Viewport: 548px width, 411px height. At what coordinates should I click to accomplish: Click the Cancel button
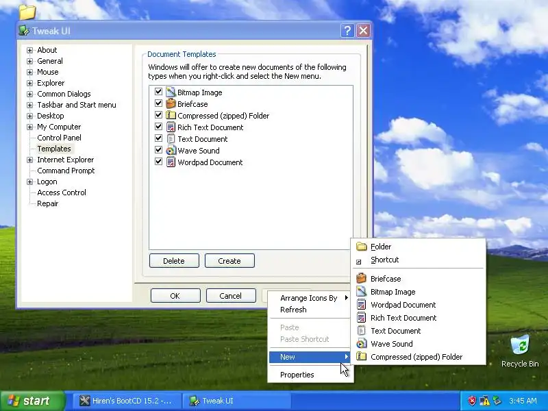click(x=231, y=296)
